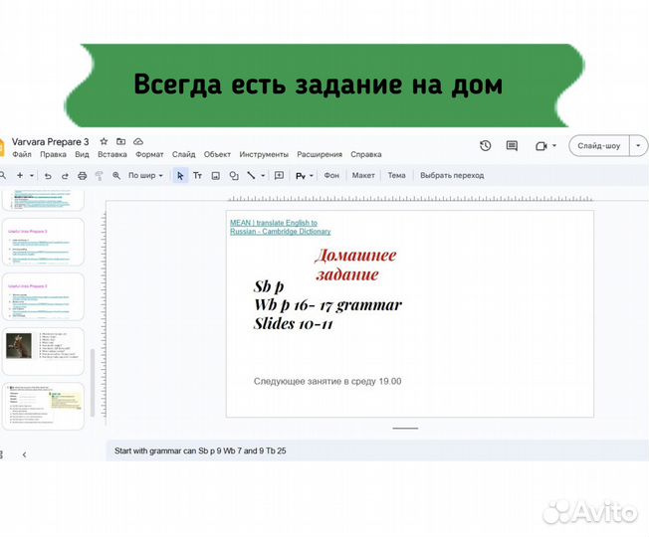Star the Varvara Prepare 3 presentation
Viewport: 649px width, 537px height.
point(104,142)
